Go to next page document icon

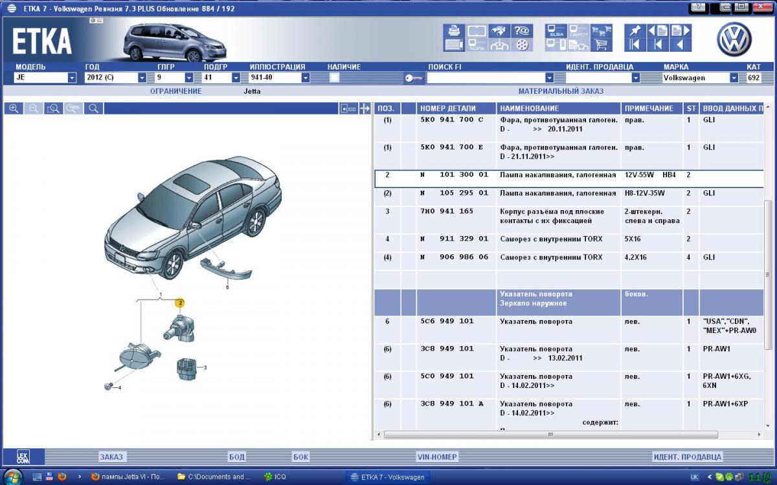click(681, 31)
